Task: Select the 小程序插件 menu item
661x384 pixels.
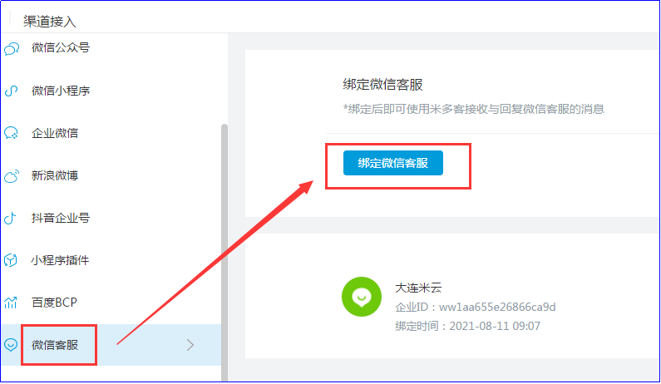Action: 111,260
